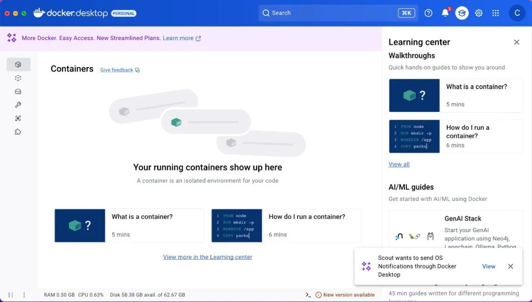This screenshot has width=532, height=302.
Task: Dismiss the Scout notification popup
Action: pyautogui.click(x=511, y=267)
